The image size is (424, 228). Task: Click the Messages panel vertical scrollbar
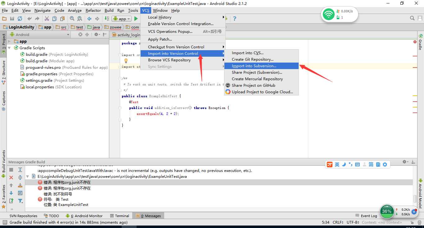[415, 199]
